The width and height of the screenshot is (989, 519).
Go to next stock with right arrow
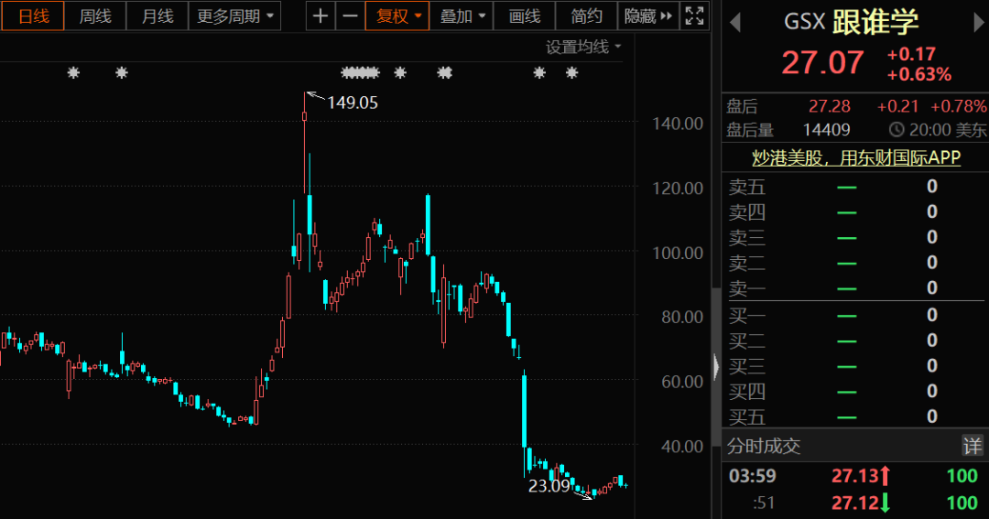(x=978, y=25)
